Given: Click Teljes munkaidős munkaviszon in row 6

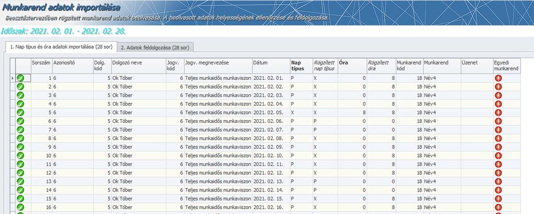Looking at the screenshot, I should coord(218,121).
